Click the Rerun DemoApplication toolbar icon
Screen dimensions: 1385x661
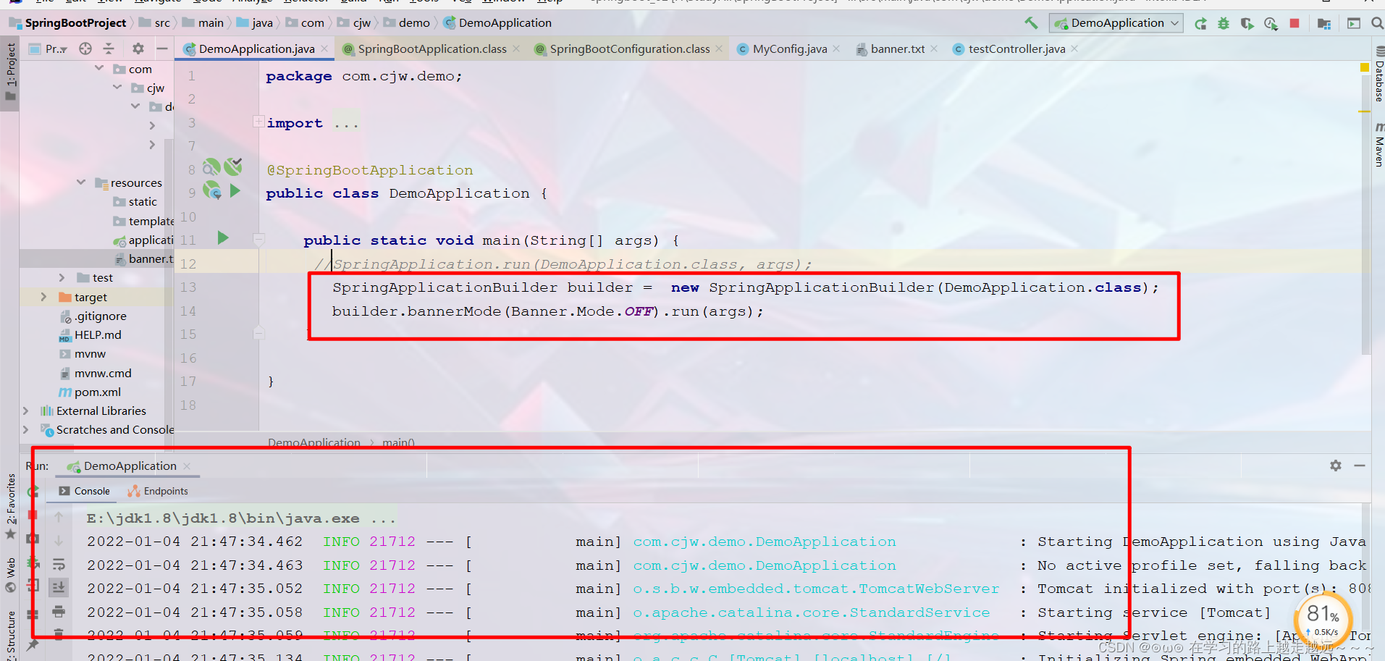pos(1200,23)
